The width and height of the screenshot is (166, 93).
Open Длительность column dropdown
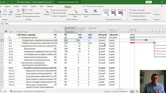pyautogui.click(x=107, y=32)
